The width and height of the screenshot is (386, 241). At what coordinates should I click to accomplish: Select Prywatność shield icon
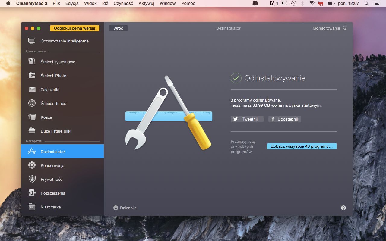click(x=32, y=179)
